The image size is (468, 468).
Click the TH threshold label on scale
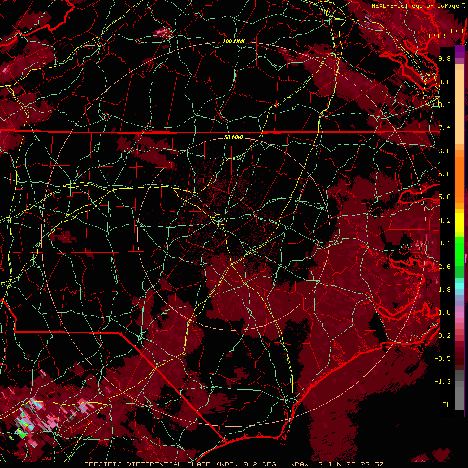tap(447, 405)
